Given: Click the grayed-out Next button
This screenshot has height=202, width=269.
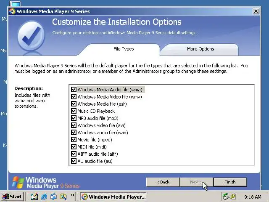Looking at the screenshot, I should click(196, 182).
